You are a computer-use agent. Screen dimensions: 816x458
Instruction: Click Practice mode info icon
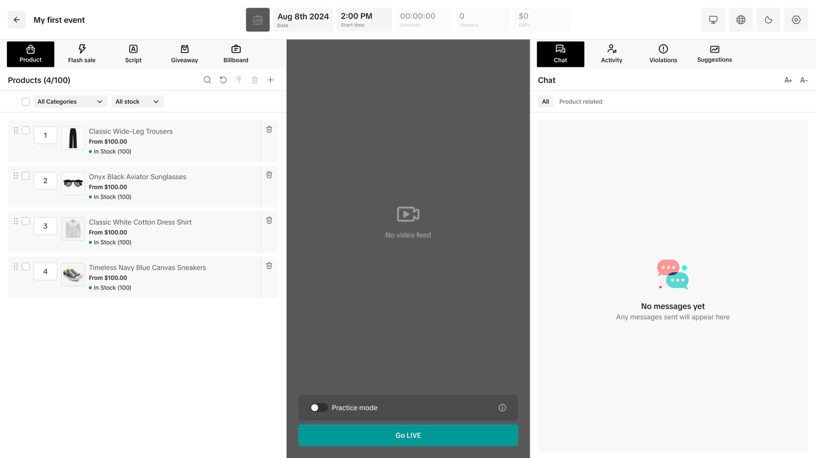502,408
